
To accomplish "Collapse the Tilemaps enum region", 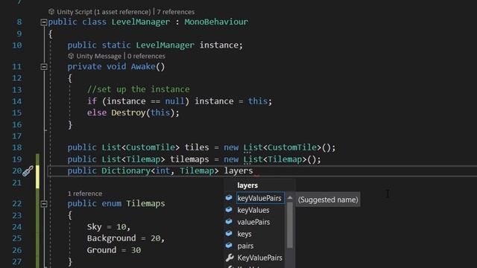I will click(x=44, y=204).
